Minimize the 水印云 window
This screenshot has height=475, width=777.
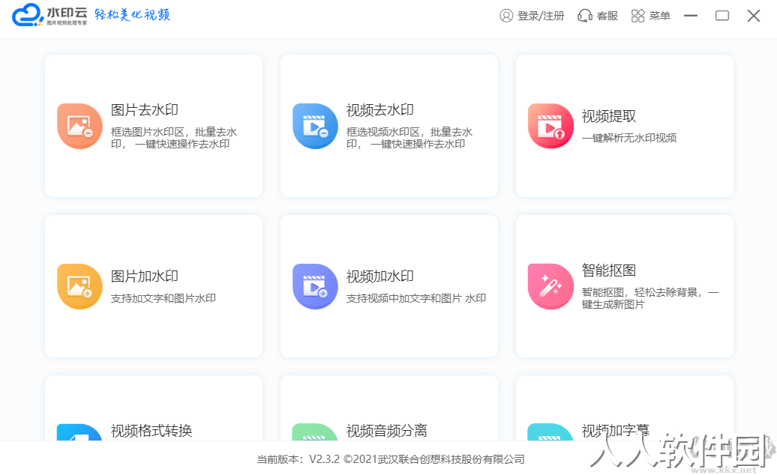point(690,16)
